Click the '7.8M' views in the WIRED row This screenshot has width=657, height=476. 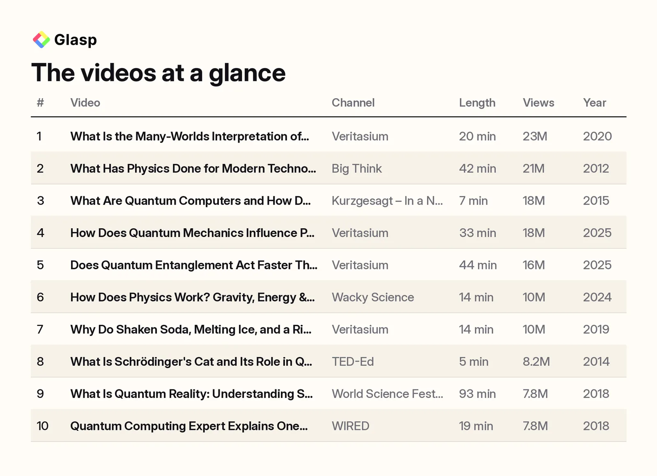point(535,426)
